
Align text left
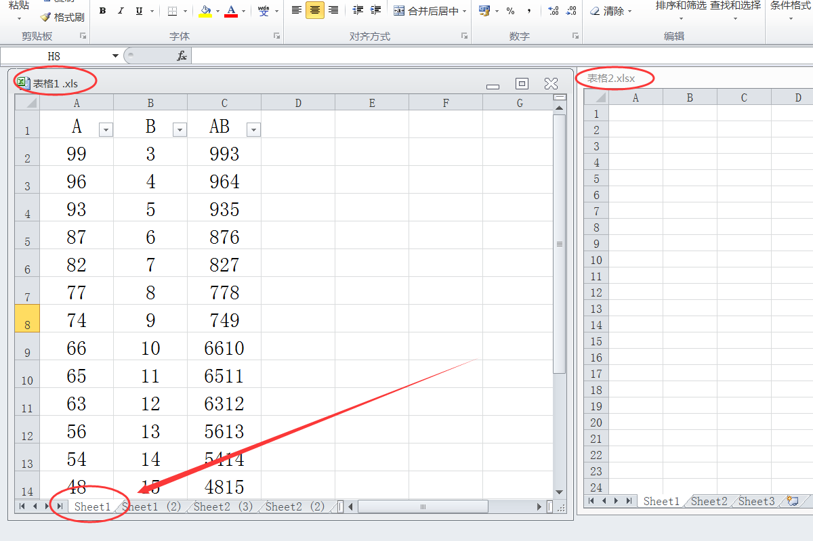297,10
